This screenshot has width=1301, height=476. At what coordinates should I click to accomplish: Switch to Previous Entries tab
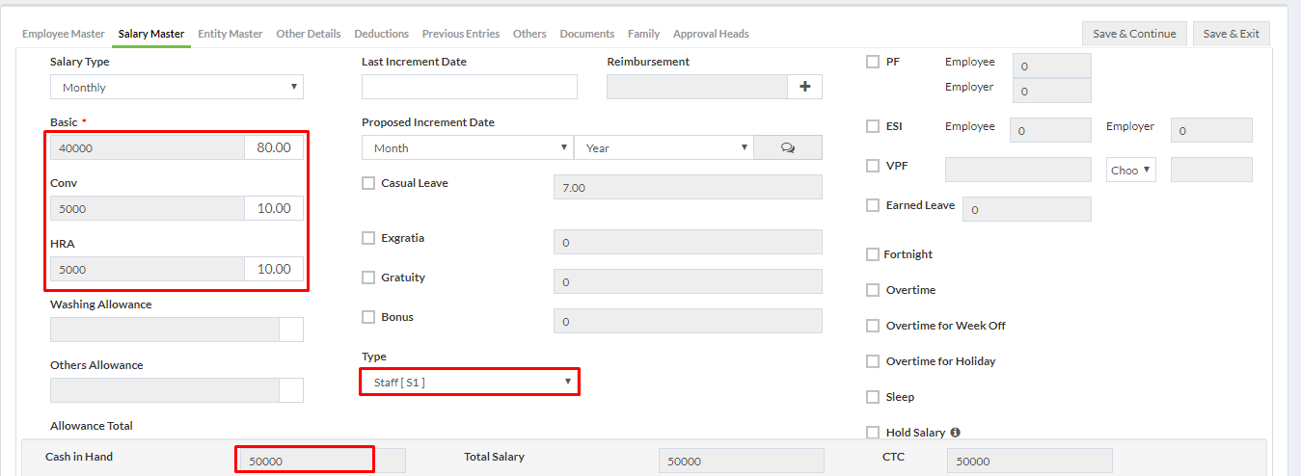point(461,34)
